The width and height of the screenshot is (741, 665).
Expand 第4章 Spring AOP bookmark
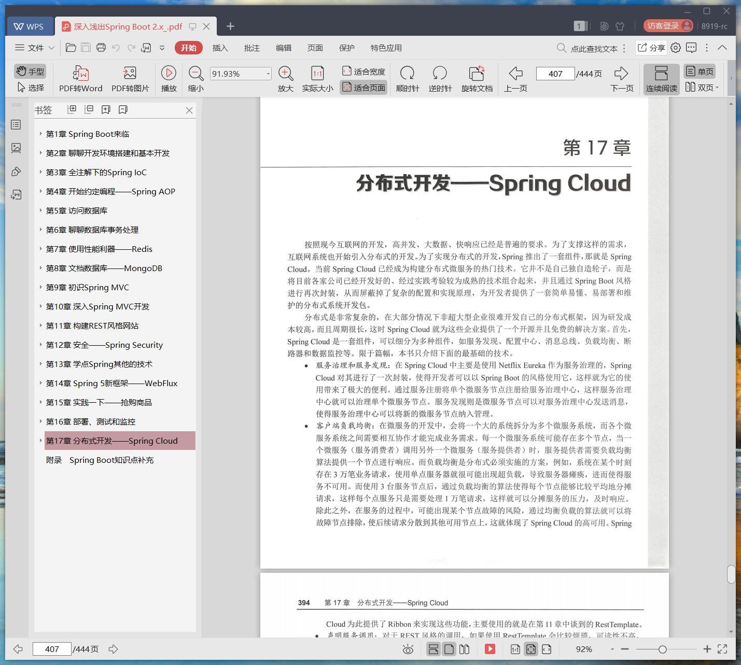coord(40,191)
